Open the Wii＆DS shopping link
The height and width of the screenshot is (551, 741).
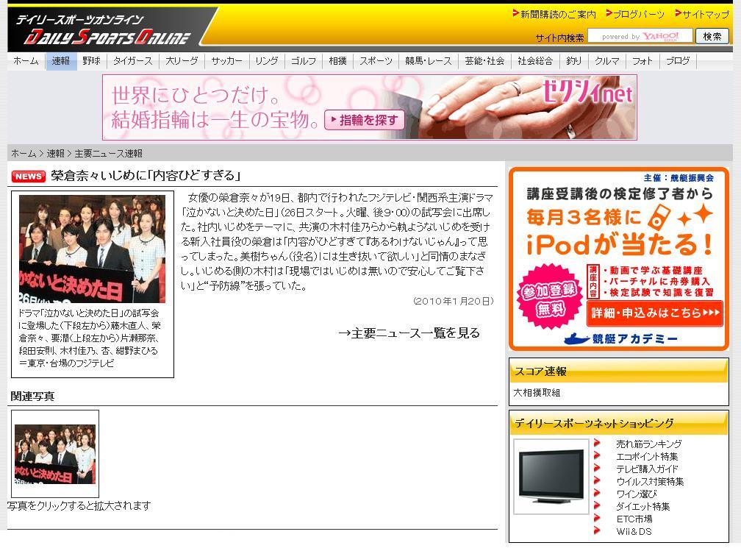(x=634, y=531)
